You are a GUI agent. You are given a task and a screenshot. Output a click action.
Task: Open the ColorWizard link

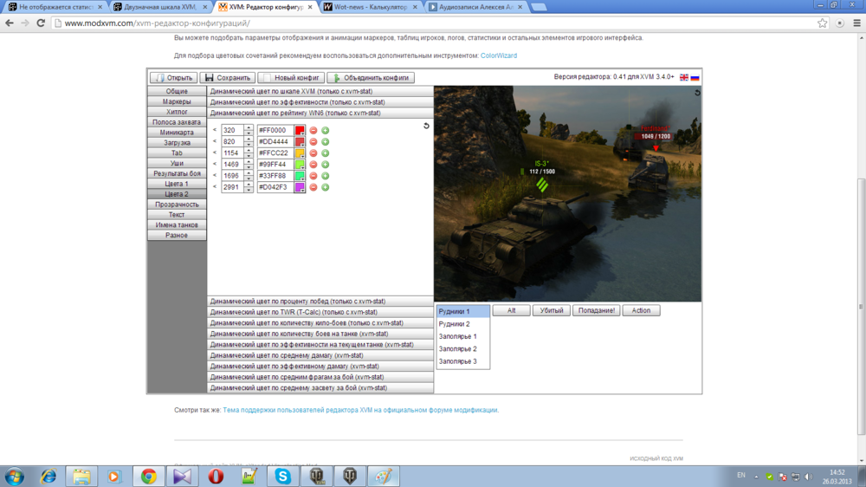pos(499,55)
